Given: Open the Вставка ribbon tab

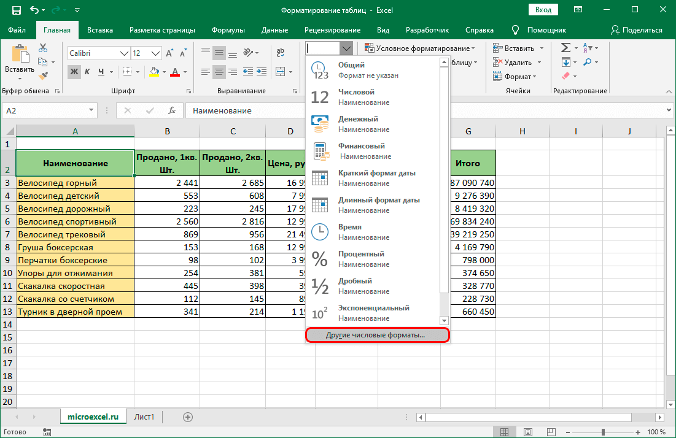Looking at the screenshot, I should pyautogui.click(x=100, y=29).
